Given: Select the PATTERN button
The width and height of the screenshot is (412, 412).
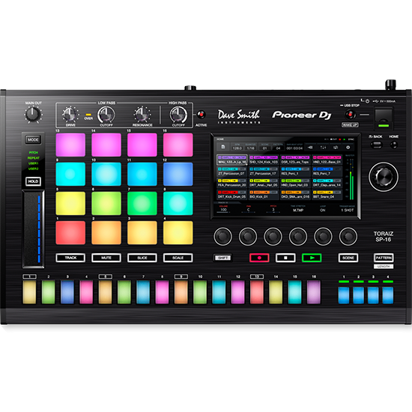Looking at the screenshot, I should coord(384,258).
